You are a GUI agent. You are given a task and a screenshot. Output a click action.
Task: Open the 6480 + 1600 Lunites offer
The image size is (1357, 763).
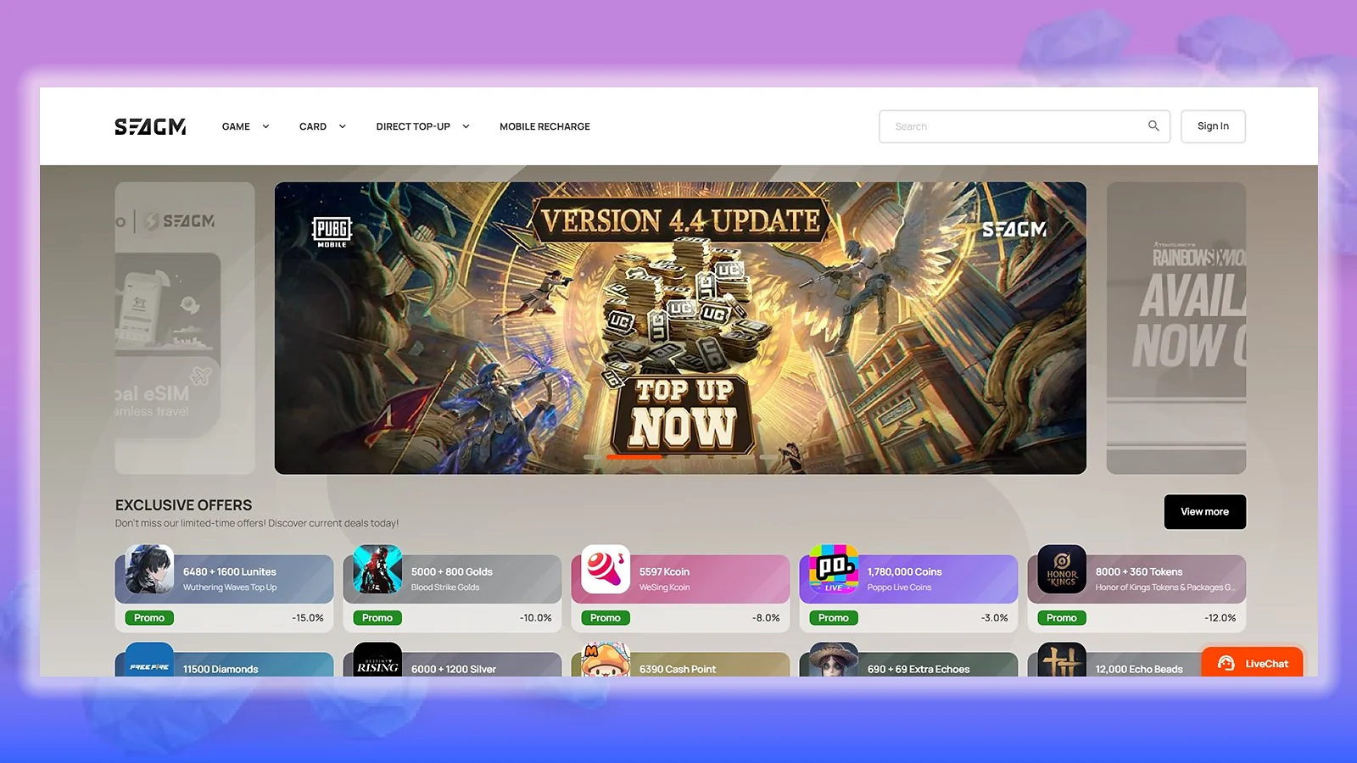click(x=224, y=593)
